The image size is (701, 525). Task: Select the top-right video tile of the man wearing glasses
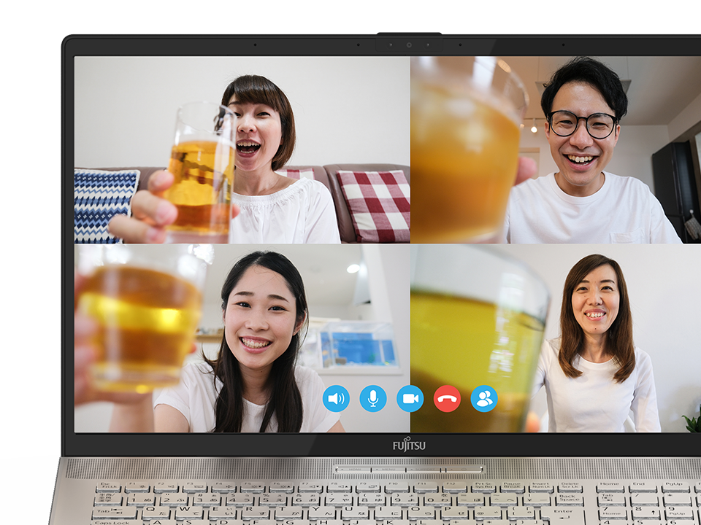556,149
